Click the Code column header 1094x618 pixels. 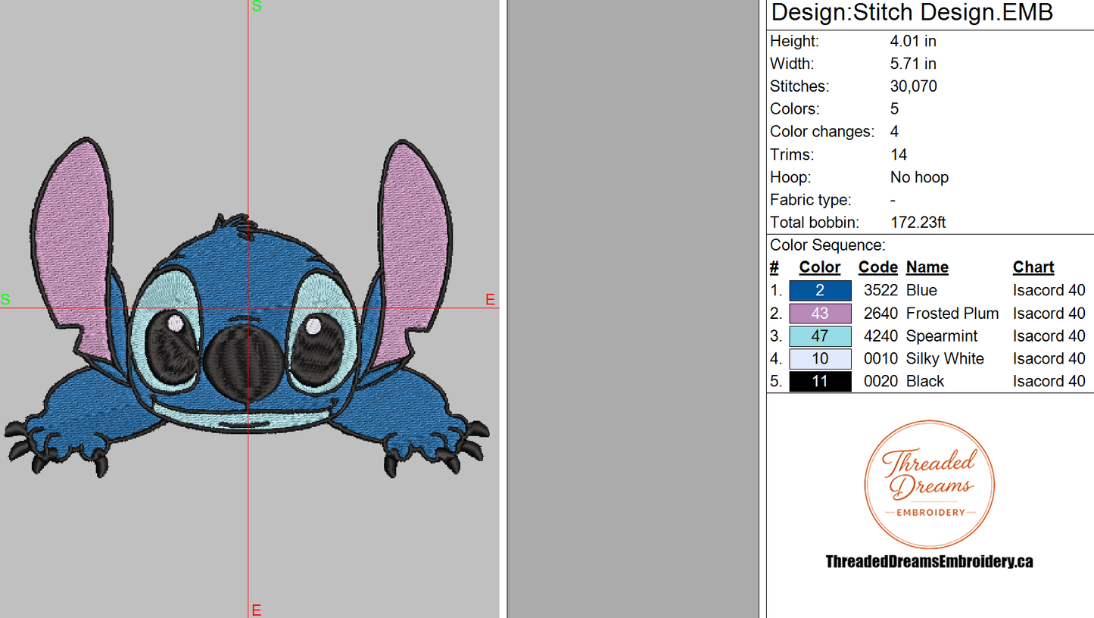(877, 267)
